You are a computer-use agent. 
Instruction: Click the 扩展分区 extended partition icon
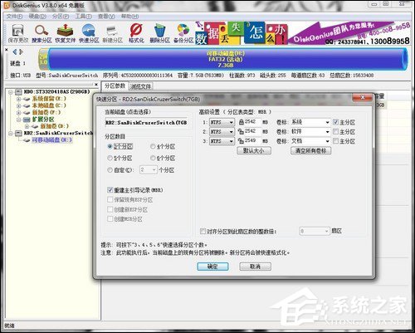[x=27, y=120]
